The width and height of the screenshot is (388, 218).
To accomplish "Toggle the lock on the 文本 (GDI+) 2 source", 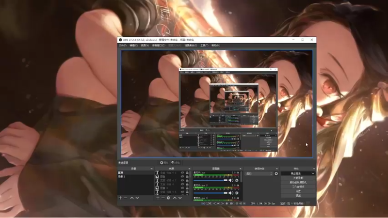I will pos(187,180).
